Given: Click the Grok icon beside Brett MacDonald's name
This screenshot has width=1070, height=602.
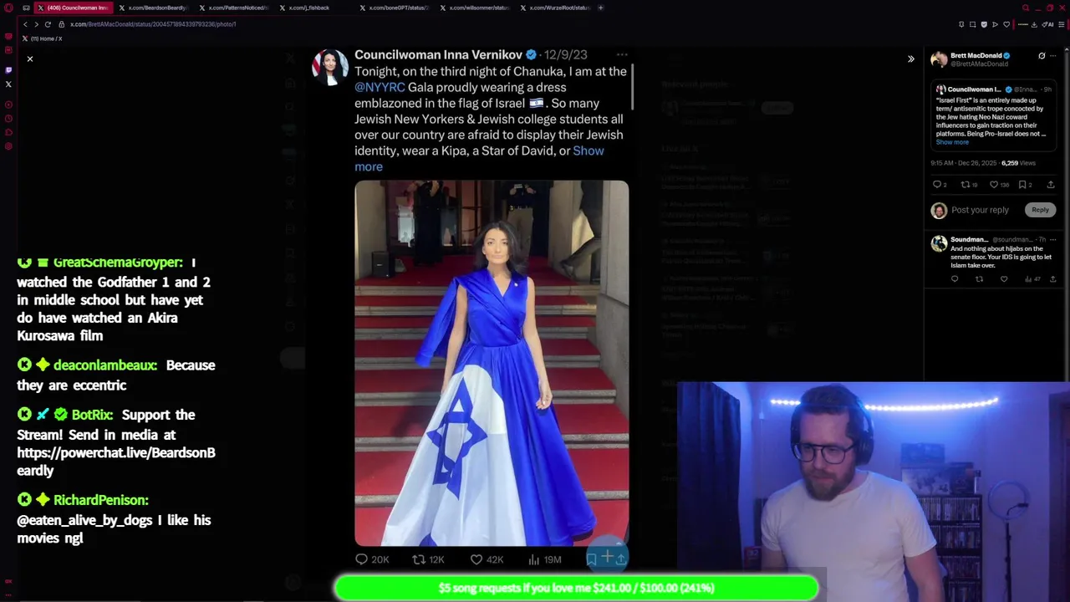Looking at the screenshot, I should point(1042,56).
